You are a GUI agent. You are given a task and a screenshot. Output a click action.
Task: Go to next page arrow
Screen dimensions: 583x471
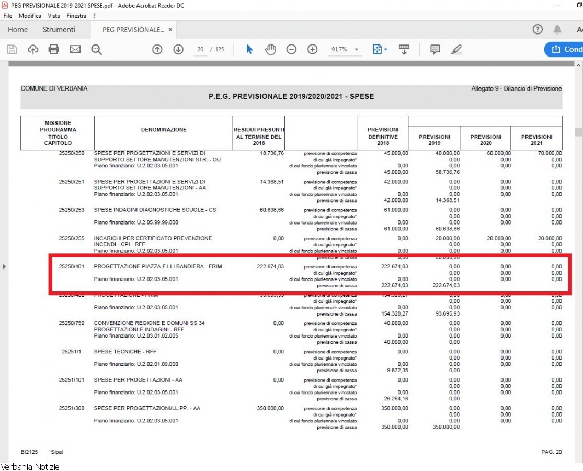[x=178, y=49]
